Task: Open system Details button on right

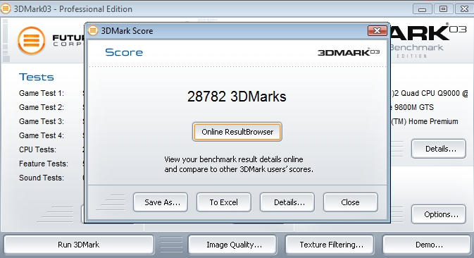Action: tap(439, 149)
